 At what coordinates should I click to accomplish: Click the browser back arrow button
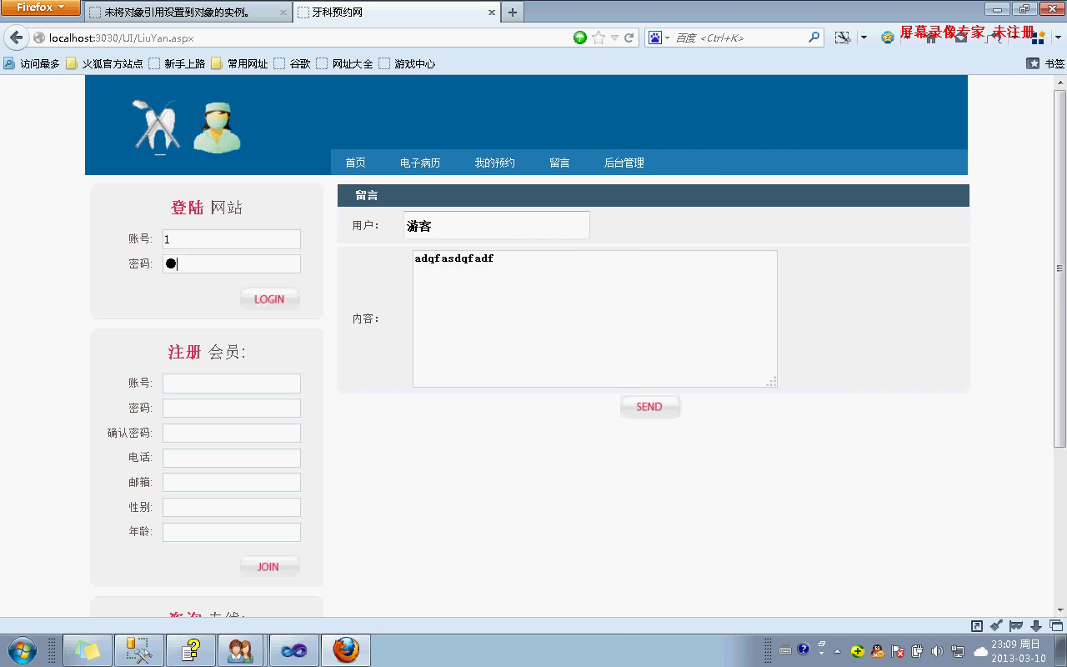click(16, 38)
